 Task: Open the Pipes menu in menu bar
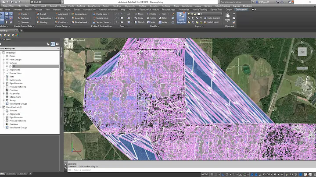coord(176,6)
